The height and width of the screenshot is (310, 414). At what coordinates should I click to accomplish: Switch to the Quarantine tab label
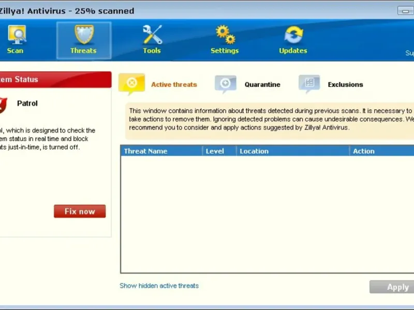click(262, 85)
